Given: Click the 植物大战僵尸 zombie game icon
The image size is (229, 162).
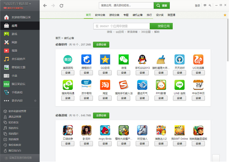Looking at the screenshot, I should pos(124,130).
